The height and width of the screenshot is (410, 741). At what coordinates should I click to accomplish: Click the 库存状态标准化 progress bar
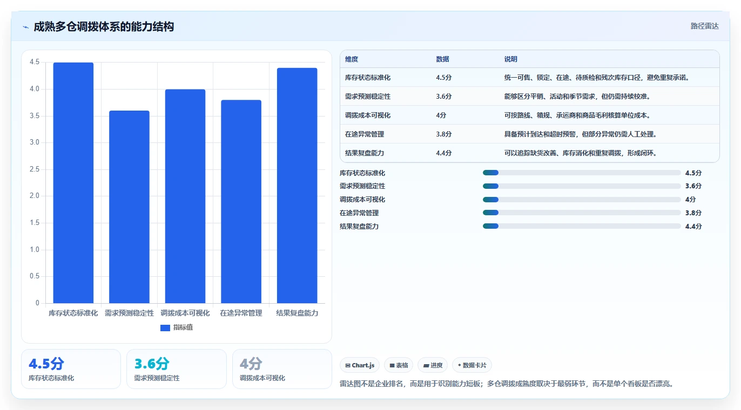pos(582,173)
